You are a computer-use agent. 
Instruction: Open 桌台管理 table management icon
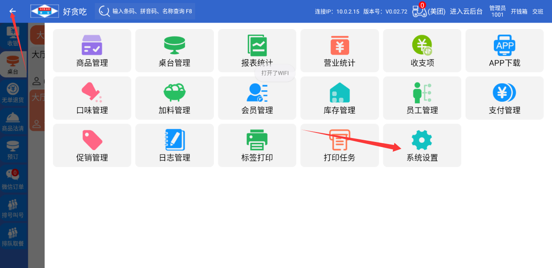[x=174, y=45]
